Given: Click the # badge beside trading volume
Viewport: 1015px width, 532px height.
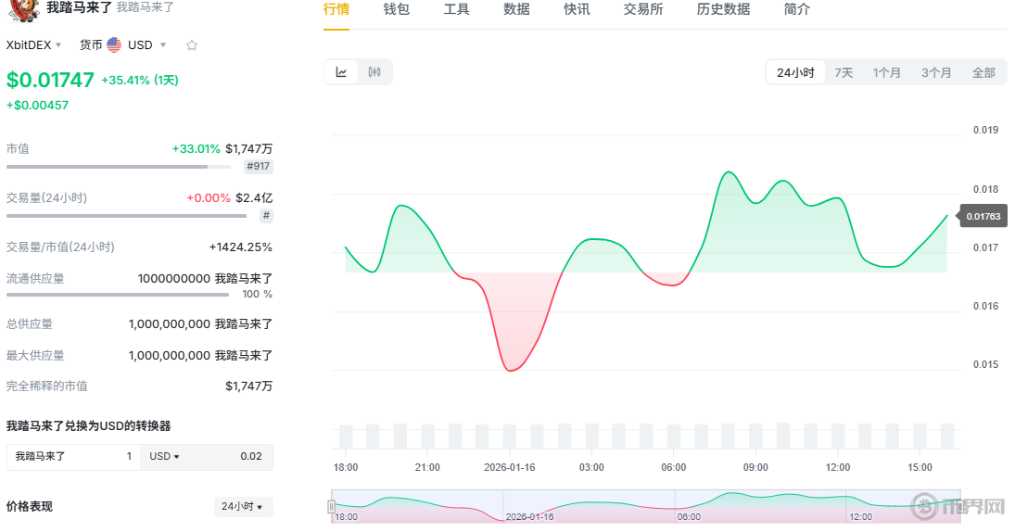Looking at the screenshot, I should coord(266,216).
